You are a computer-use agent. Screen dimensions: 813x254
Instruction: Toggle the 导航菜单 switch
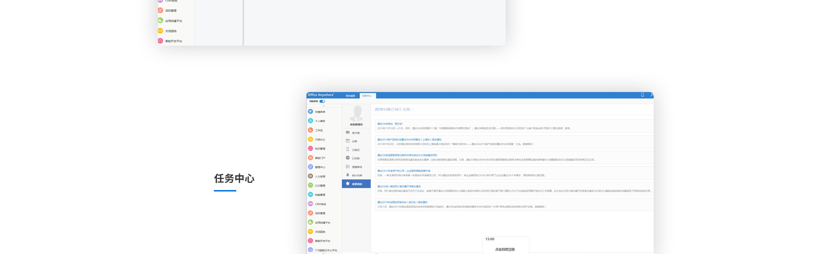tap(322, 101)
